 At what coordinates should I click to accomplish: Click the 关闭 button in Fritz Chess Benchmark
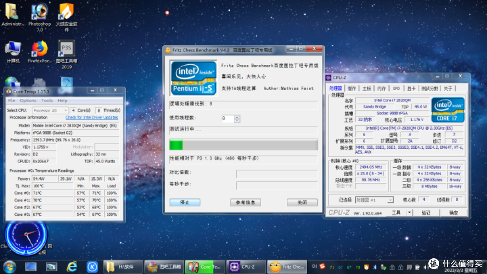tap(302, 202)
